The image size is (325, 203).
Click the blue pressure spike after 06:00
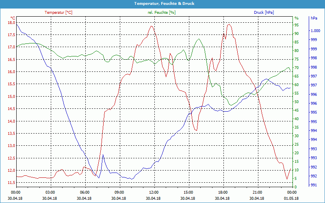point(103,155)
